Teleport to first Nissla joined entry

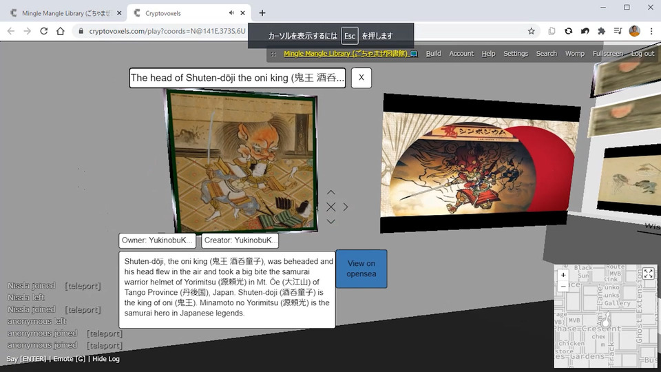pyautogui.click(x=83, y=286)
